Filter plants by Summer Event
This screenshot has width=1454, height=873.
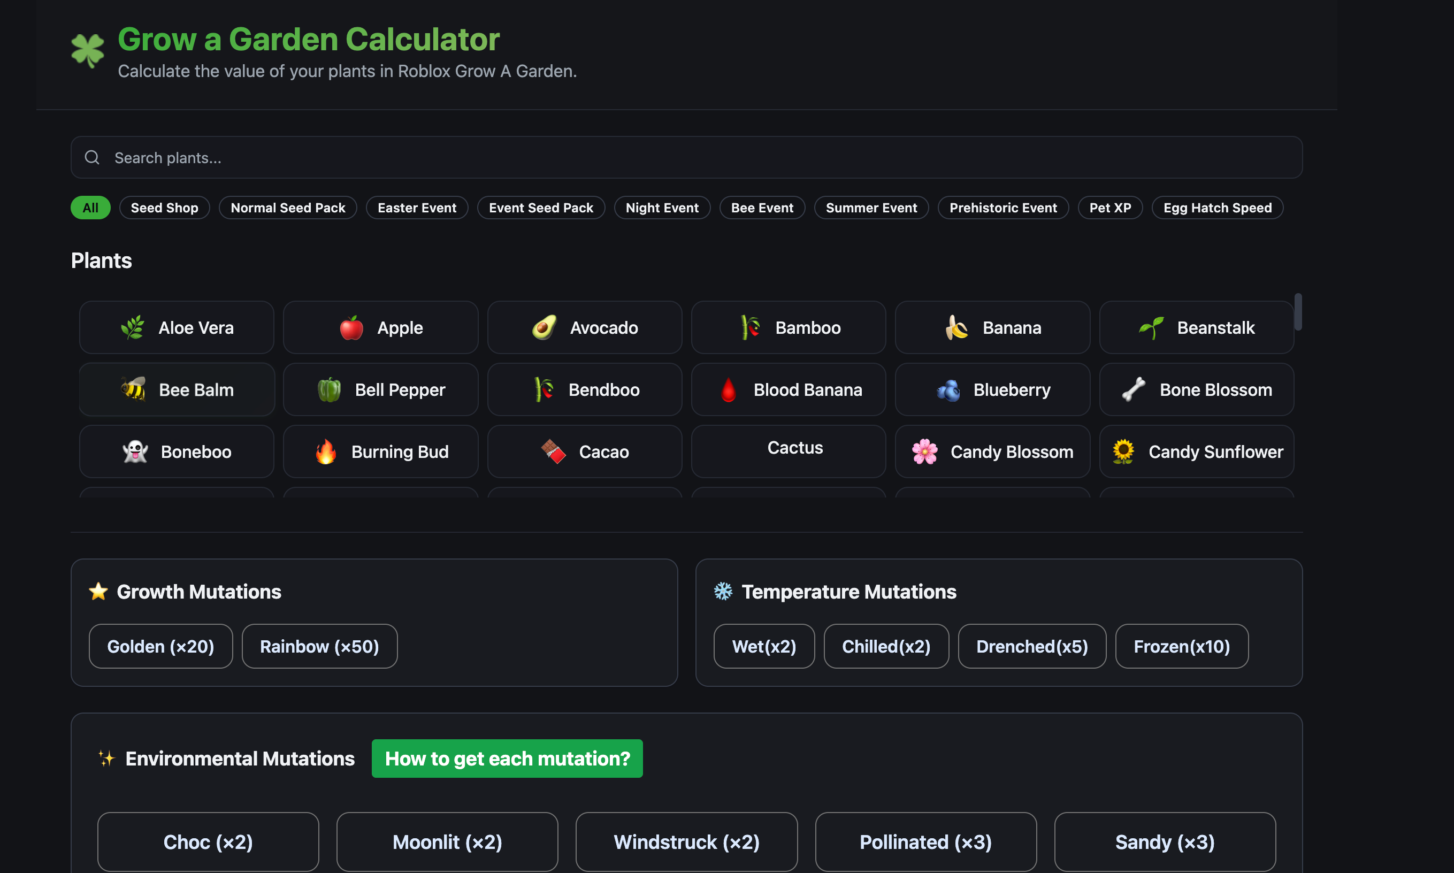[x=871, y=208]
